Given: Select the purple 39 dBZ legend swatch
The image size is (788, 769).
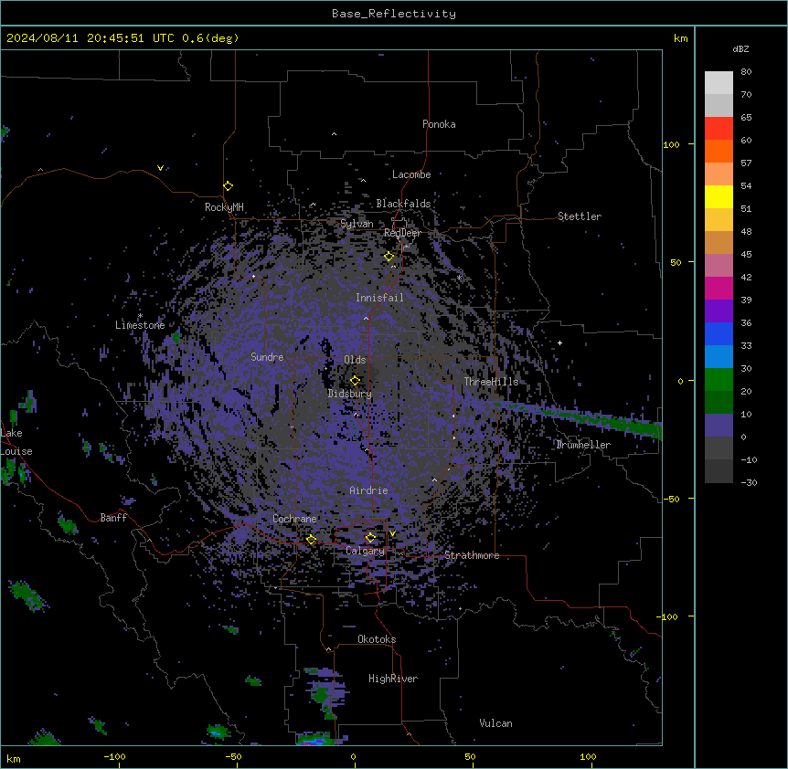Looking at the screenshot, I should pyautogui.click(x=719, y=311).
